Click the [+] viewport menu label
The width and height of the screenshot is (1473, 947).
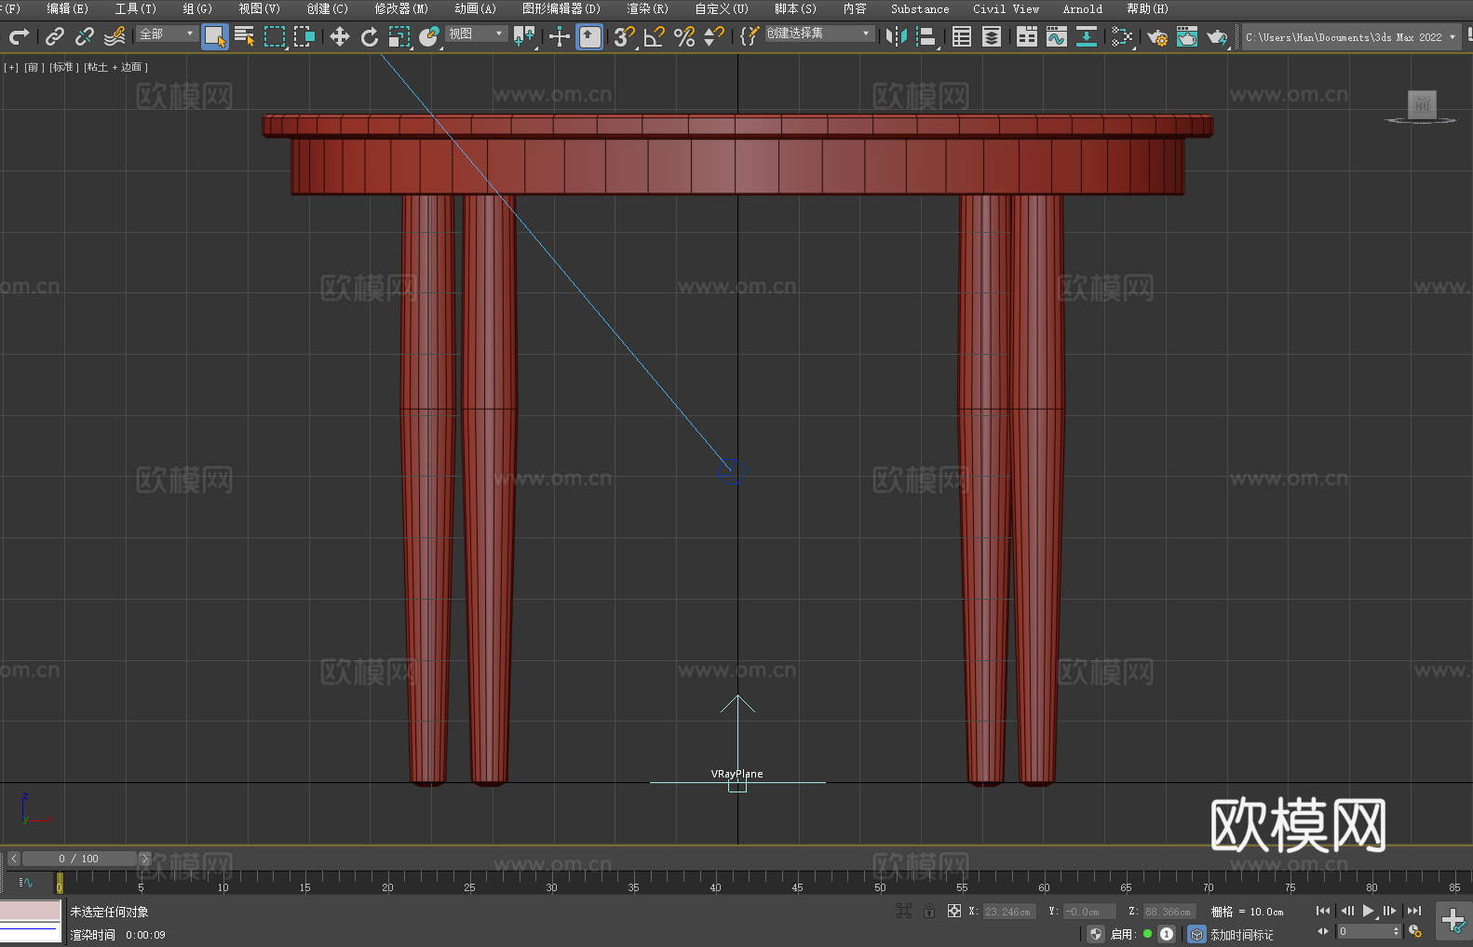point(11,67)
